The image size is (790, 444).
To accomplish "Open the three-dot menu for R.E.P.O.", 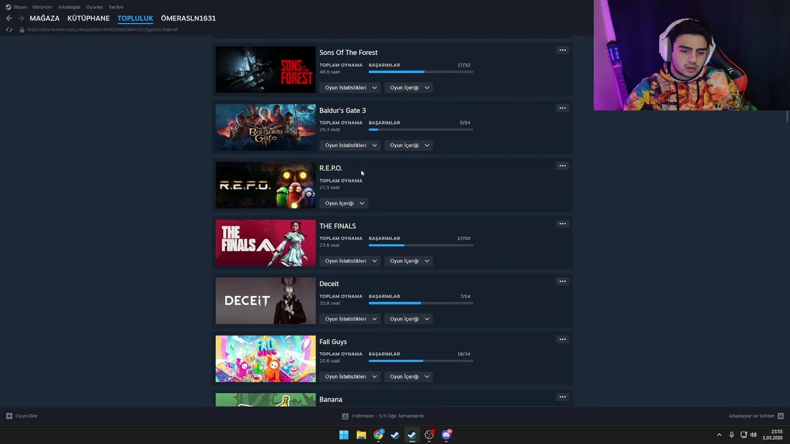I will click(562, 166).
